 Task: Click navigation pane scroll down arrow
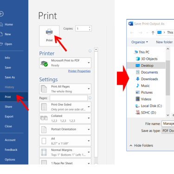[x=168, y=115]
